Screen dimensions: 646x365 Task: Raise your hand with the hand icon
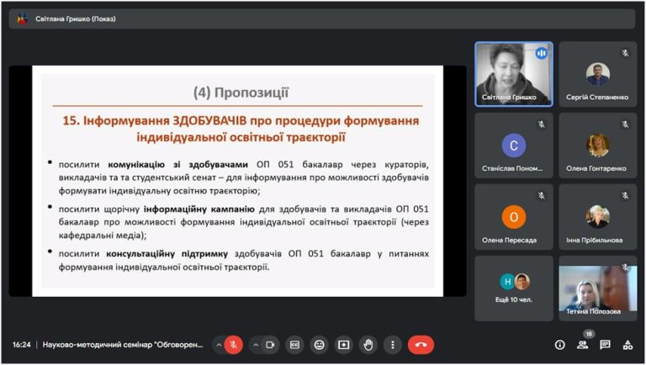click(x=368, y=345)
